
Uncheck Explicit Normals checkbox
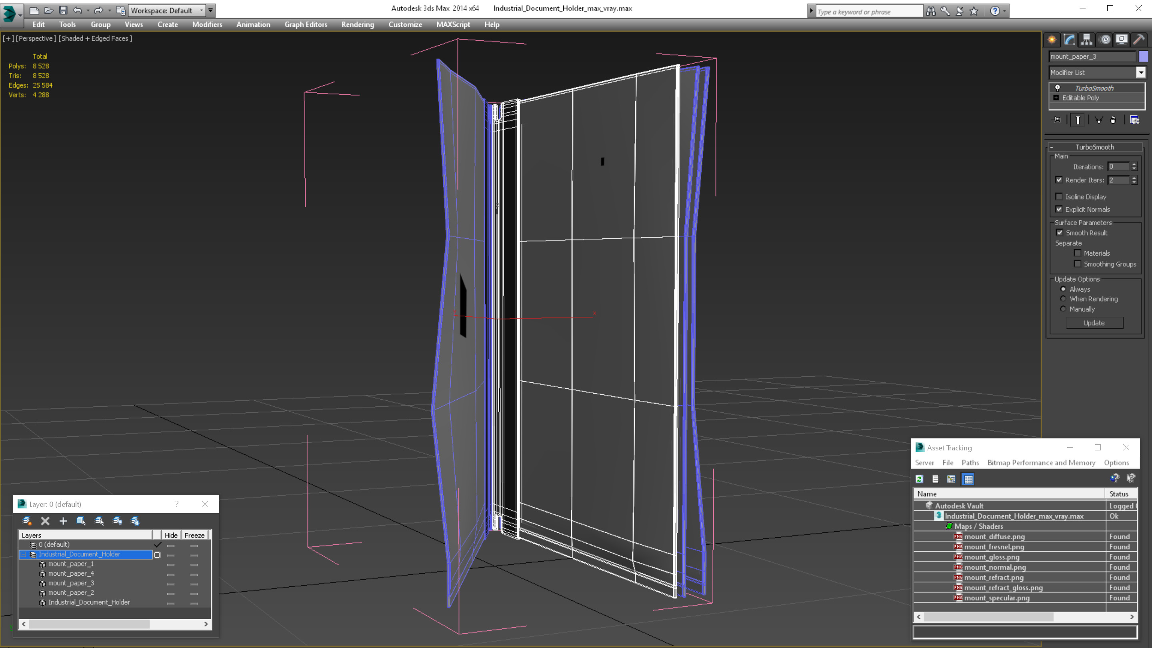pyautogui.click(x=1059, y=209)
